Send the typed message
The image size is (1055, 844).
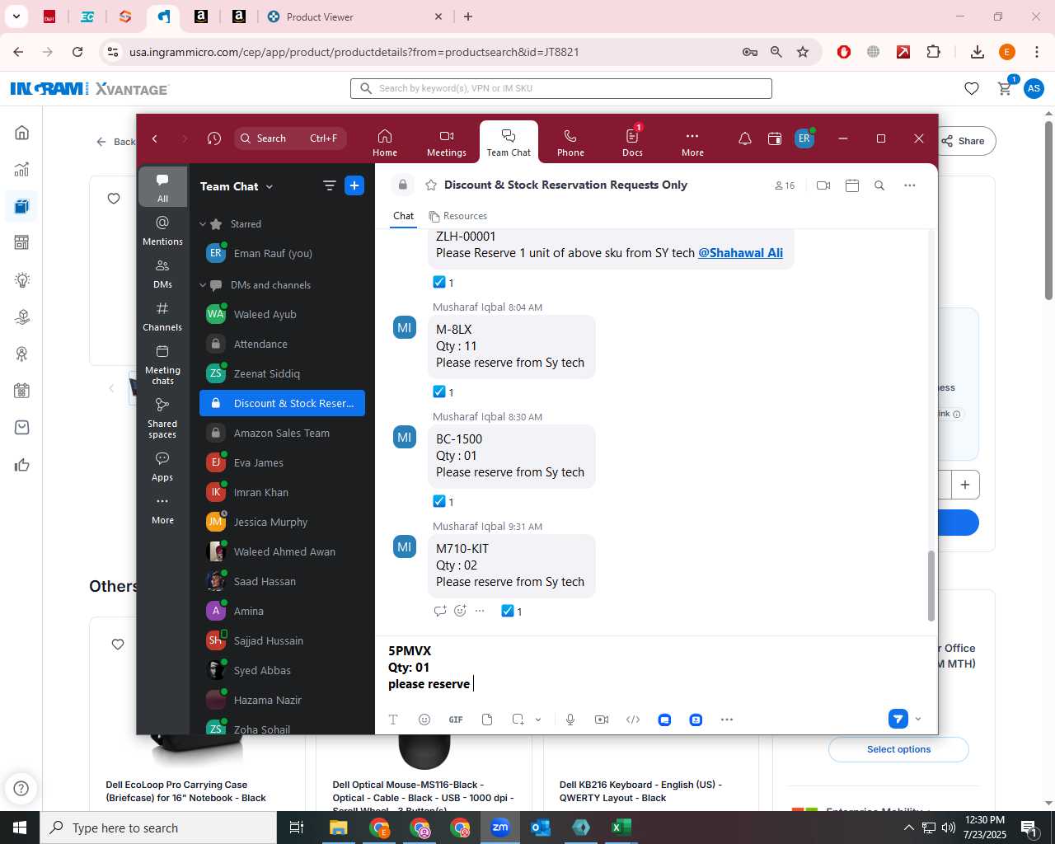pyautogui.click(x=898, y=719)
